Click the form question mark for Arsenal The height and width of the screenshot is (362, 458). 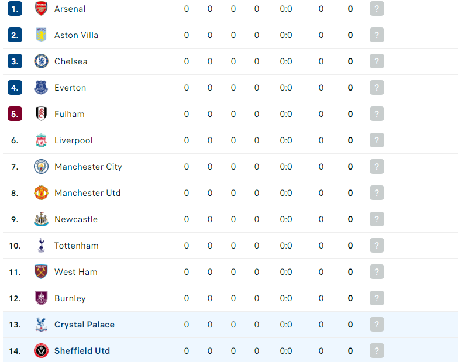377,8
